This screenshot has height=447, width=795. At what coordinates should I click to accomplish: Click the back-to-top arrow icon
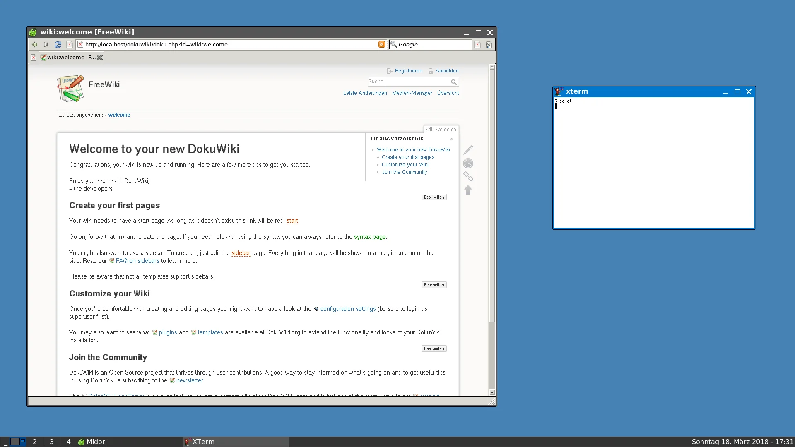[468, 190]
